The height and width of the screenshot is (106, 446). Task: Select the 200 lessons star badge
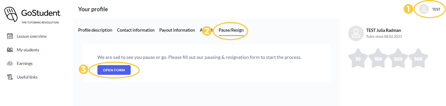pyautogui.click(x=398, y=58)
